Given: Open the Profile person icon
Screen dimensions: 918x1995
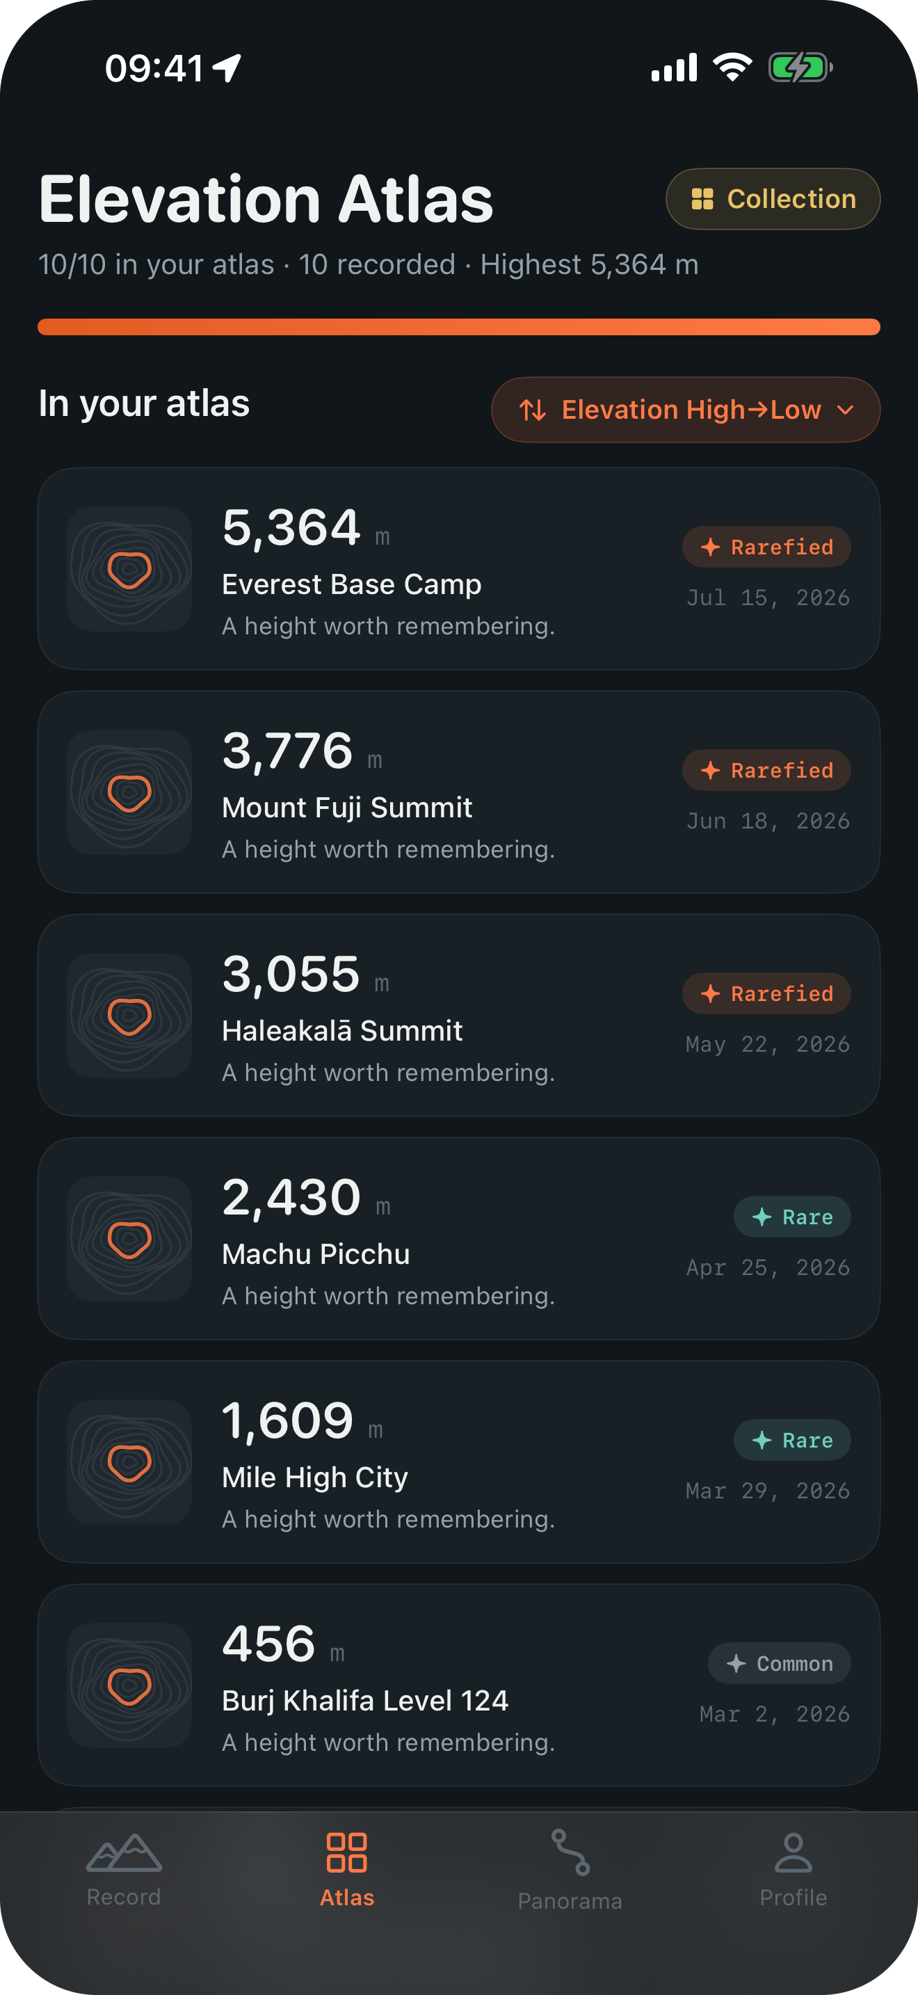Looking at the screenshot, I should tap(794, 1852).
